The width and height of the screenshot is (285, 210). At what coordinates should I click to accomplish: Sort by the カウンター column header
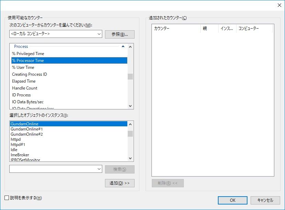tap(176, 29)
